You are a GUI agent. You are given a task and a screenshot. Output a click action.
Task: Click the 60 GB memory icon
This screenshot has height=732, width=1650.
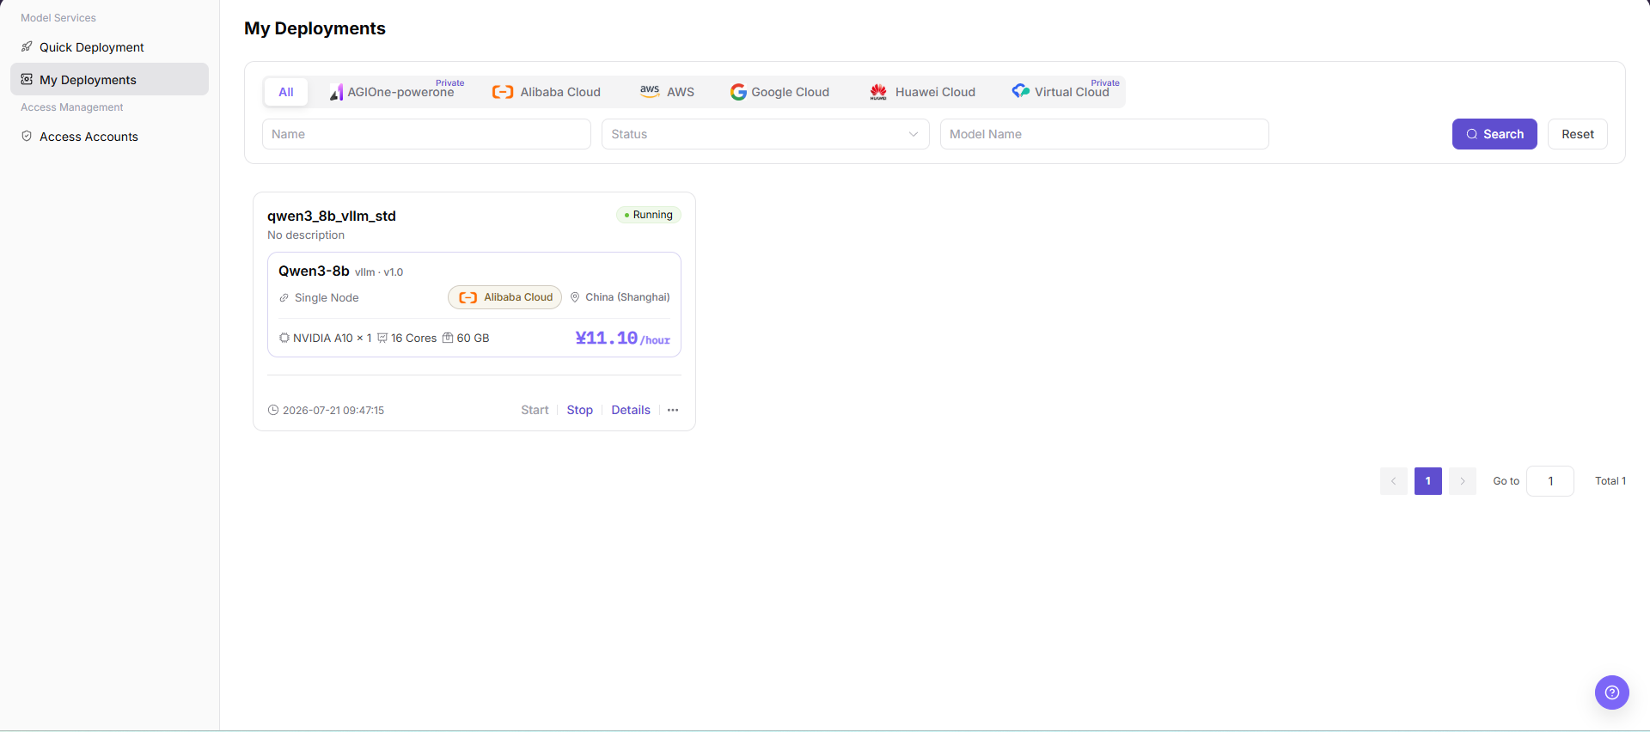(x=448, y=338)
